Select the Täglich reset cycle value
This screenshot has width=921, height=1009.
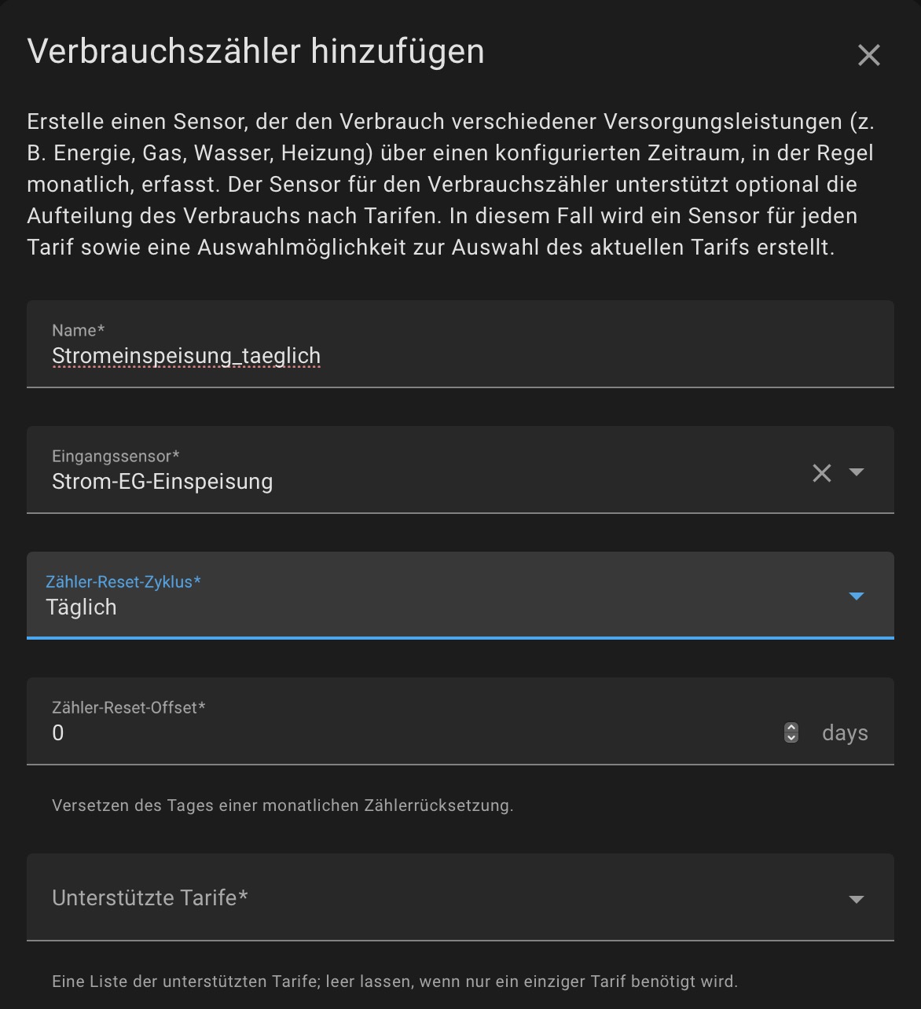81,607
